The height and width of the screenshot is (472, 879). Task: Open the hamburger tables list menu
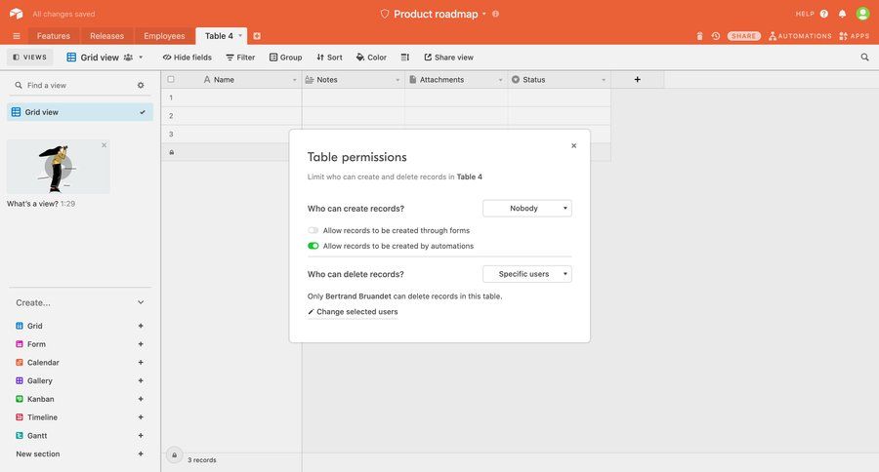(17, 36)
